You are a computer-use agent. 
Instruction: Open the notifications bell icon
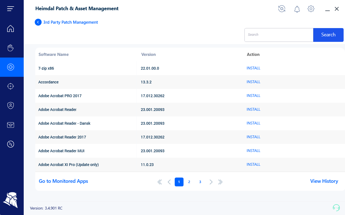(x=297, y=9)
